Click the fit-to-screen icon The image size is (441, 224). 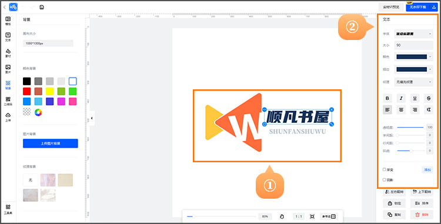(312, 216)
